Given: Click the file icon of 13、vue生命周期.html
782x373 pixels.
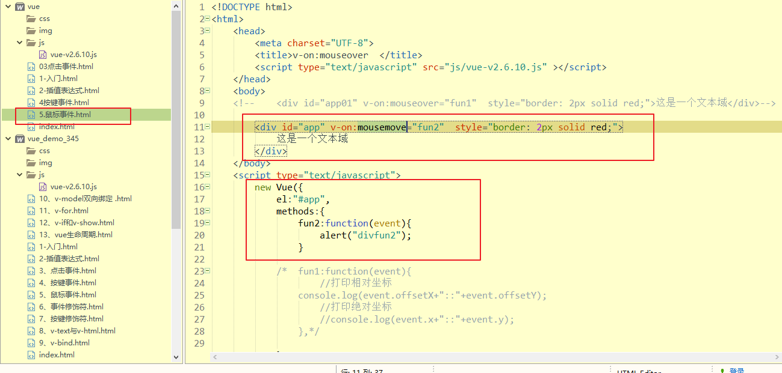Looking at the screenshot, I should coord(31,235).
